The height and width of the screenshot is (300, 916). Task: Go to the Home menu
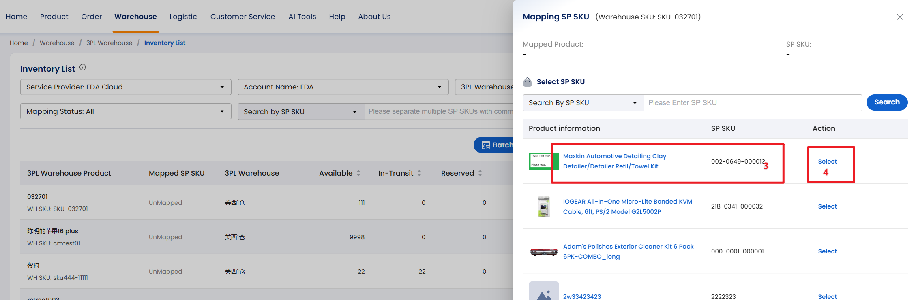(17, 17)
